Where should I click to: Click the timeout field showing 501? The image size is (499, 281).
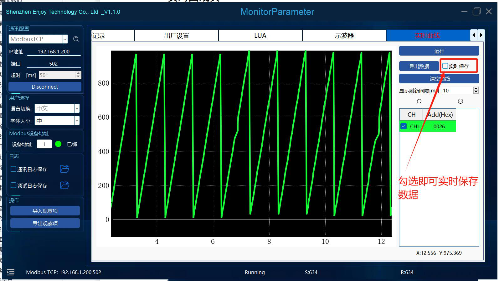coord(57,75)
